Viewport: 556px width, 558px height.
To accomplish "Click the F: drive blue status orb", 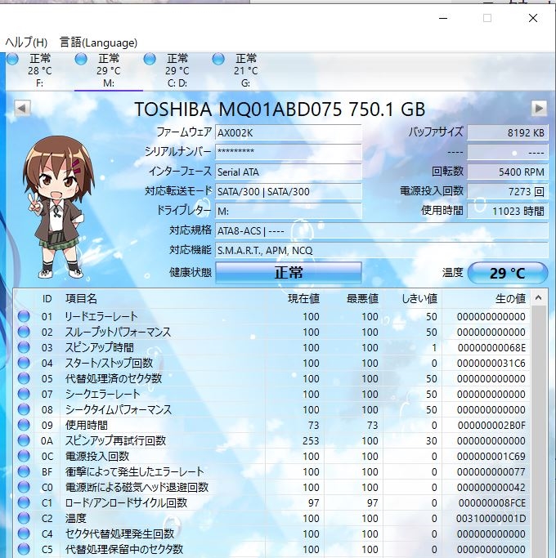I will pos(12,59).
